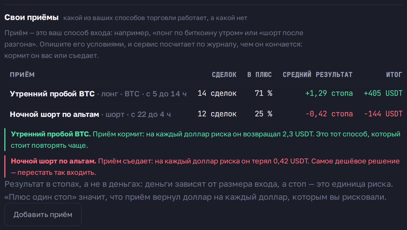Select the 71 % win rate value
The width and height of the screenshot is (407, 230).
(263, 93)
